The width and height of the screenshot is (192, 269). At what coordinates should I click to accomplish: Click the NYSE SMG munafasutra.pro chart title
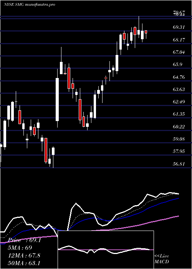click(x=29, y=5)
